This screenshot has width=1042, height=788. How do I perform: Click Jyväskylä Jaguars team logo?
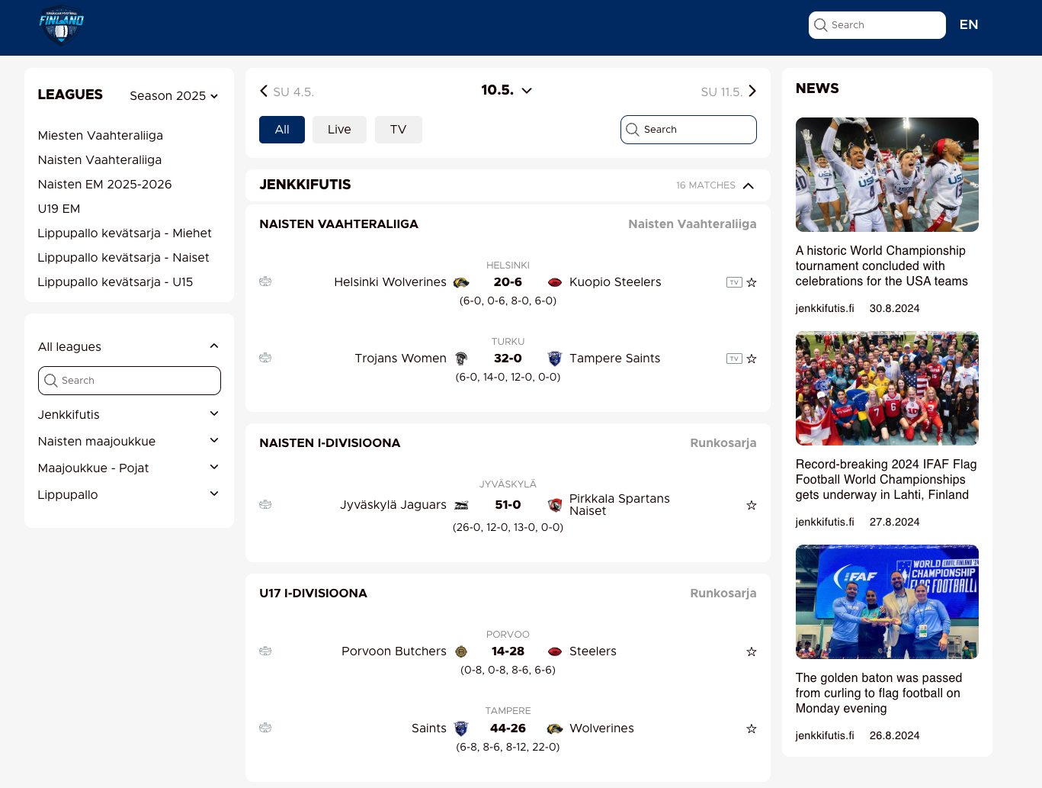click(461, 505)
